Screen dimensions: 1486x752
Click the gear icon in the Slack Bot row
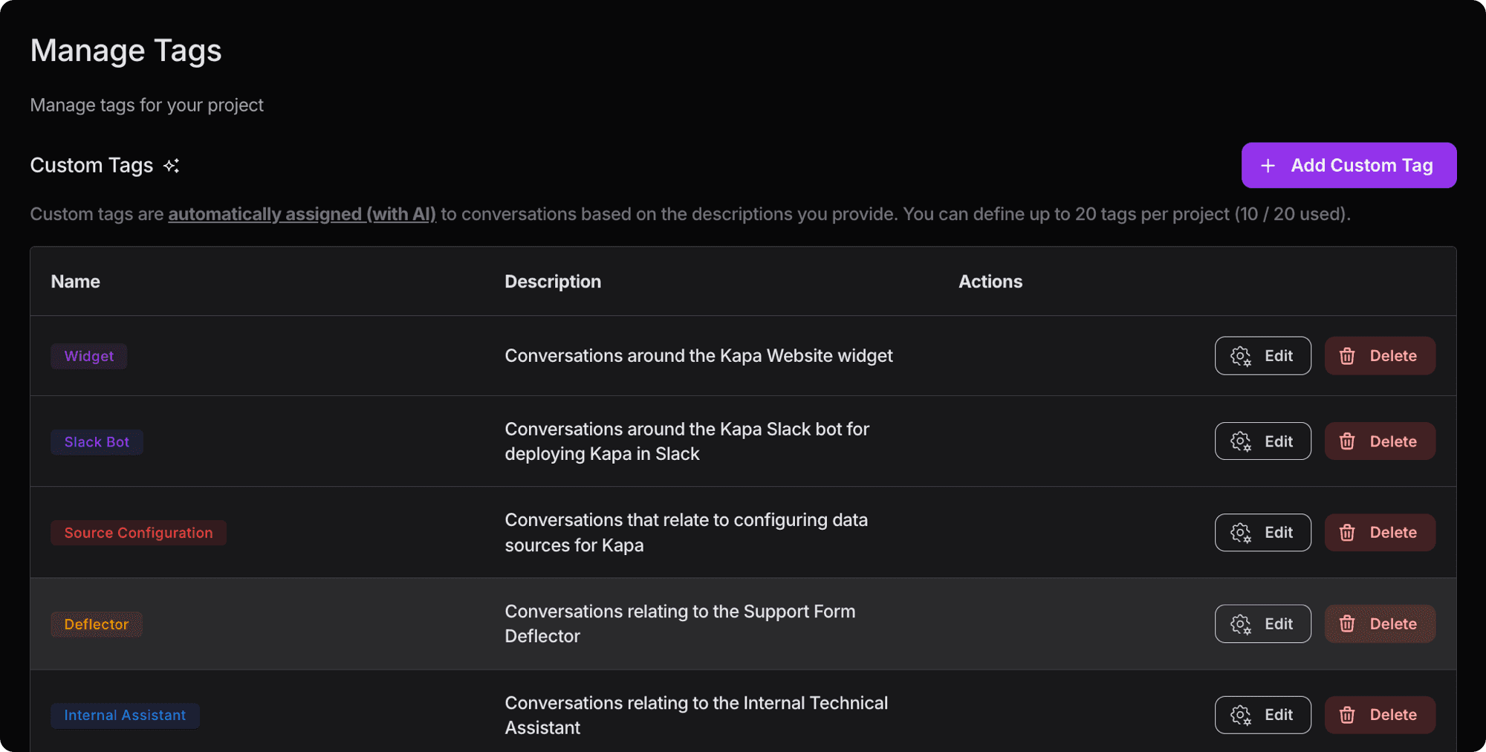point(1240,442)
